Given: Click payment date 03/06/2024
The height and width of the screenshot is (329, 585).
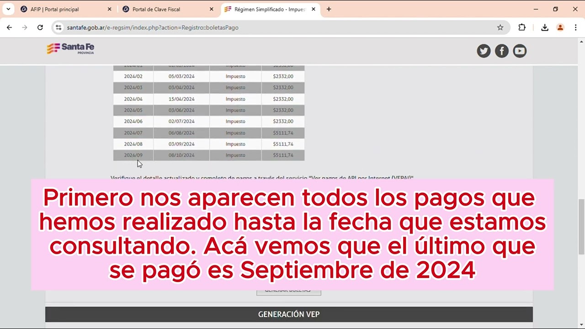Looking at the screenshot, I should 181,110.
